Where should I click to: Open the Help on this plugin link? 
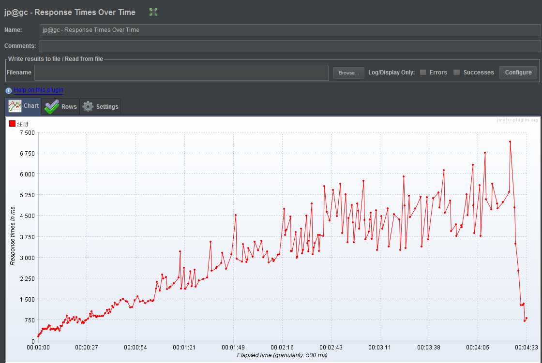[38, 90]
